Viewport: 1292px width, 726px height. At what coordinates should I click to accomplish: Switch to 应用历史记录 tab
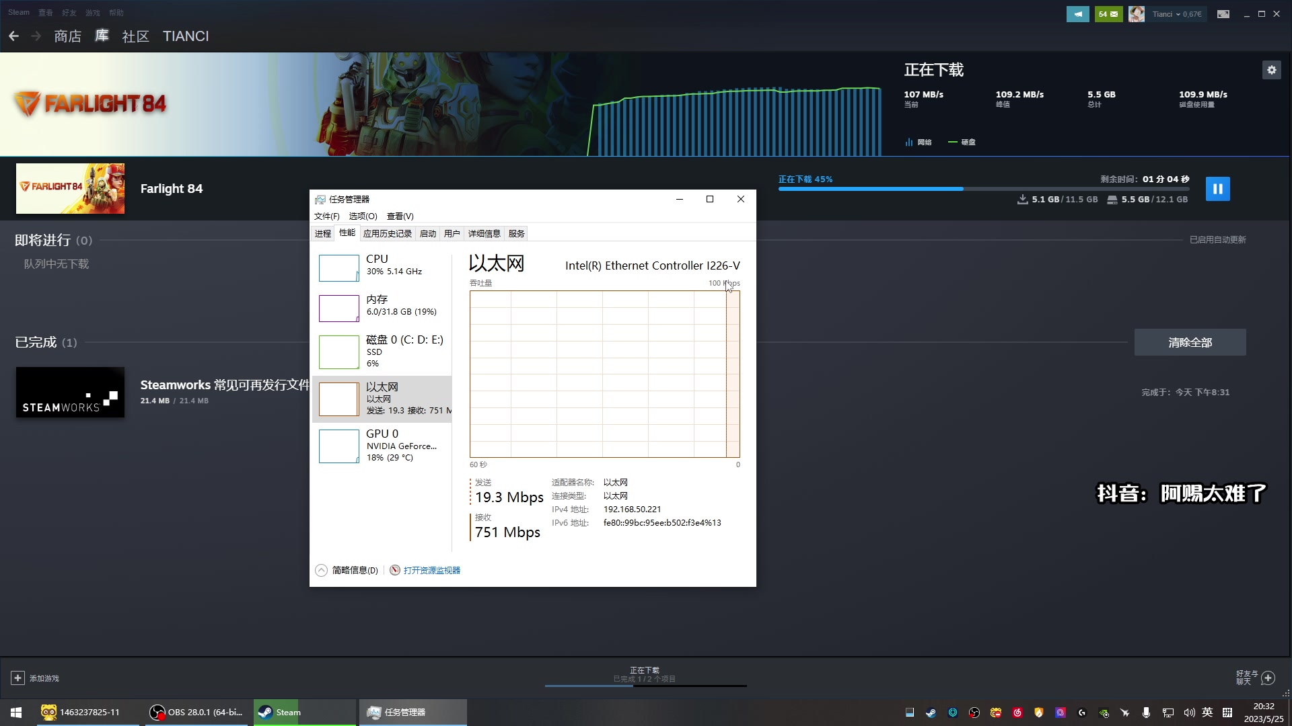[x=388, y=234]
